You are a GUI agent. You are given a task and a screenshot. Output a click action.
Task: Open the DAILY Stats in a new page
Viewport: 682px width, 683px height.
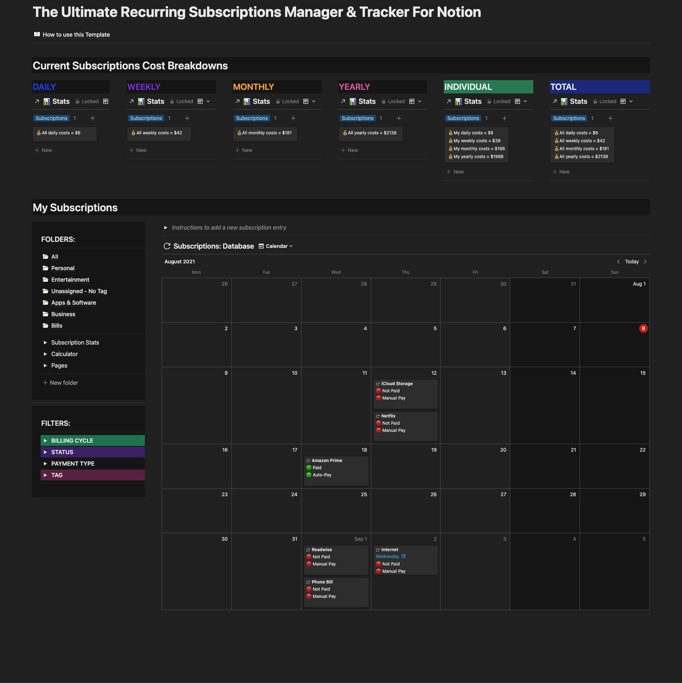click(x=37, y=101)
